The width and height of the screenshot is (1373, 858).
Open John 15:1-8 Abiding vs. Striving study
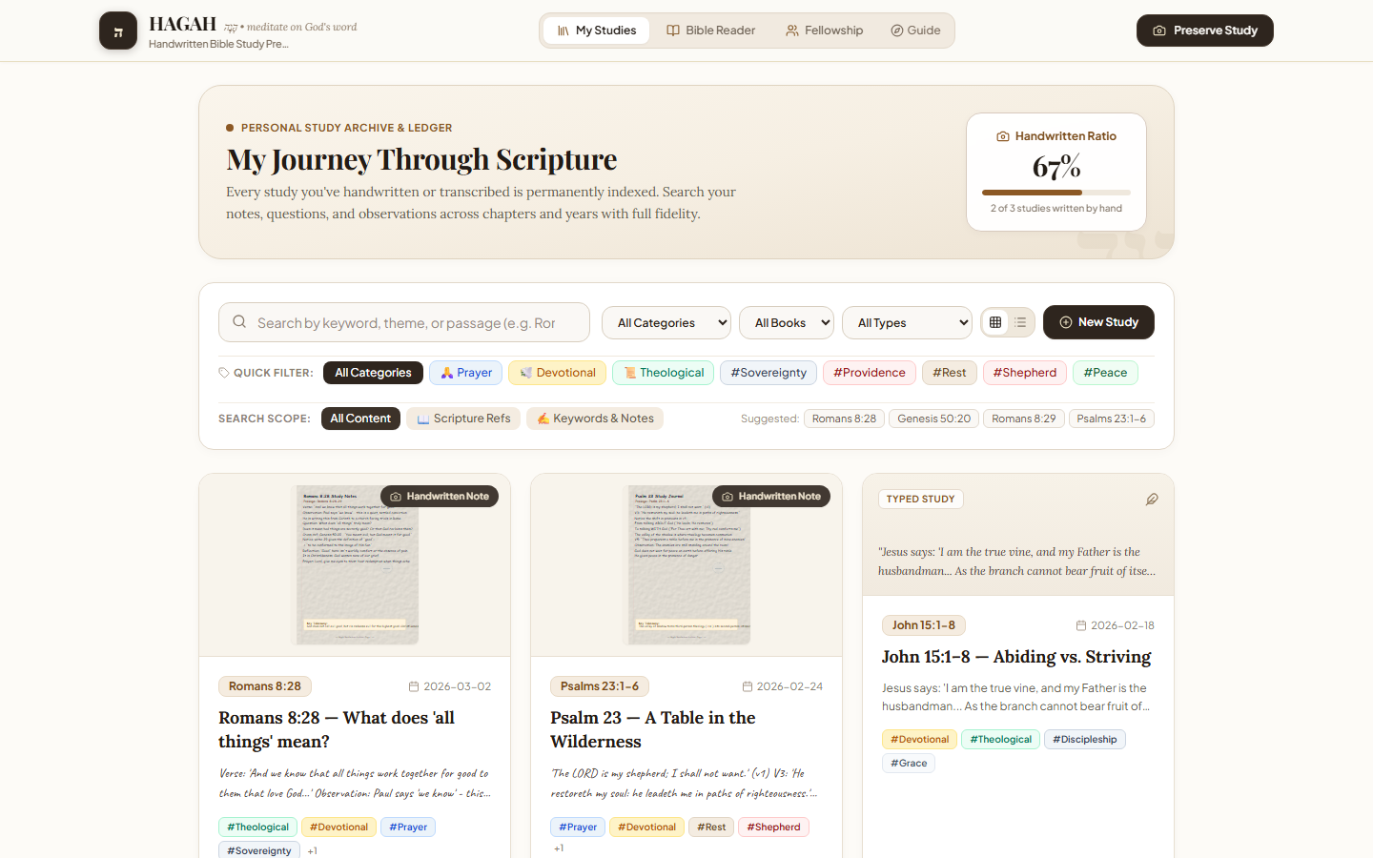tap(1016, 657)
